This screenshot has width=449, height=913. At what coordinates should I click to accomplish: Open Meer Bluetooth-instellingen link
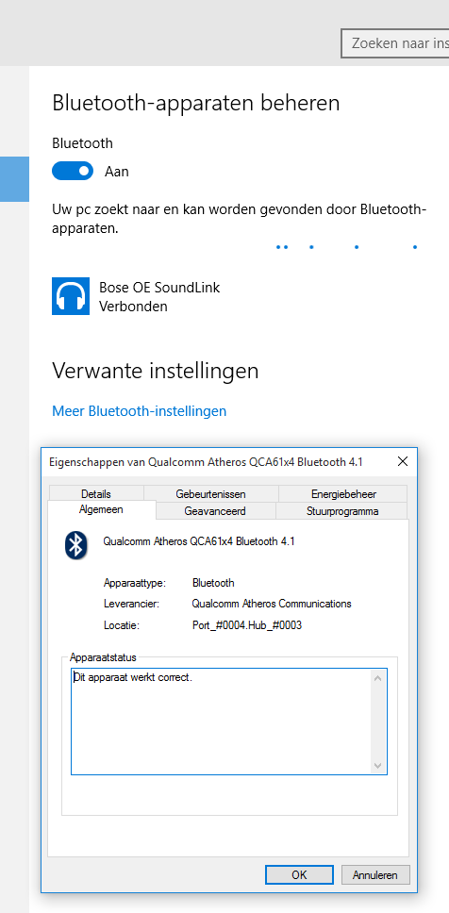pyautogui.click(x=140, y=411)
